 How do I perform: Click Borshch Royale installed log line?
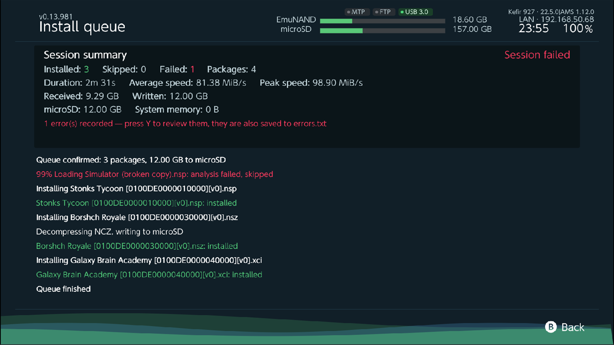click(x=137, y=246)
